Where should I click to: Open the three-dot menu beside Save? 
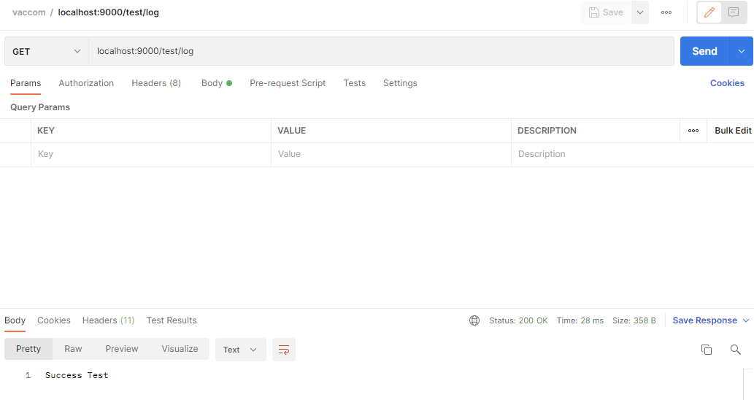666,12
